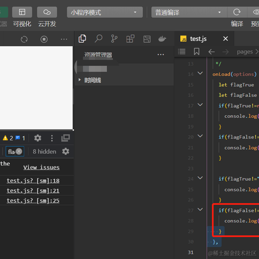259x259 pixels.
Task: Open the explorer files icon
Action: pos(82,39)
